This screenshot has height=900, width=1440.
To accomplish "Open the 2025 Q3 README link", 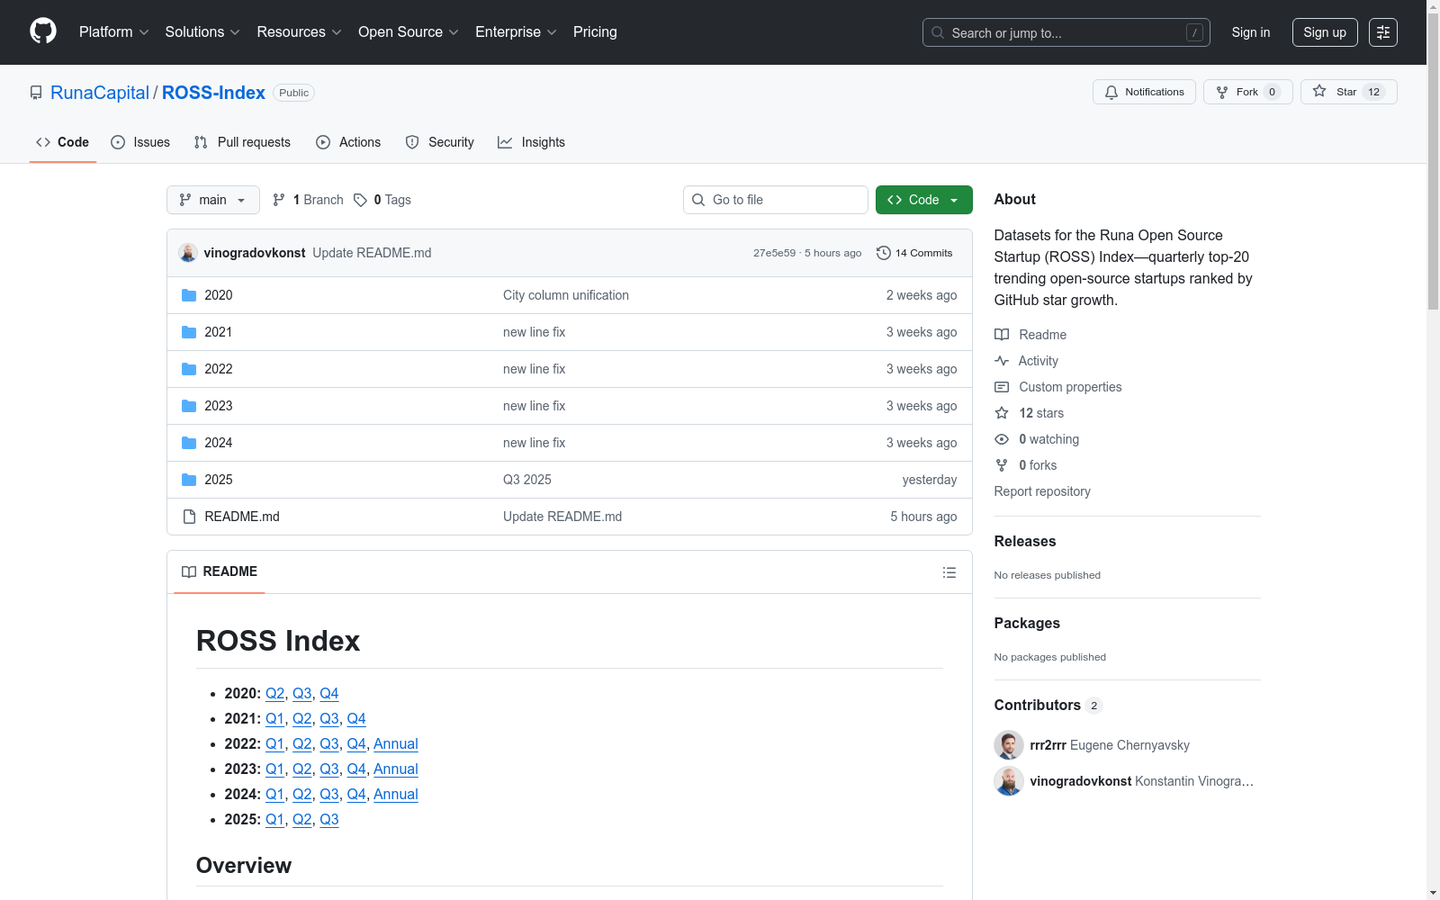I will tap(329, 820).
